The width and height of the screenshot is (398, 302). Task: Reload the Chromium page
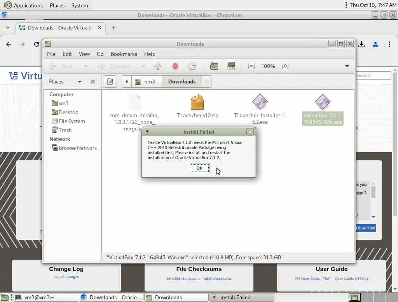(x=36, y=44)
